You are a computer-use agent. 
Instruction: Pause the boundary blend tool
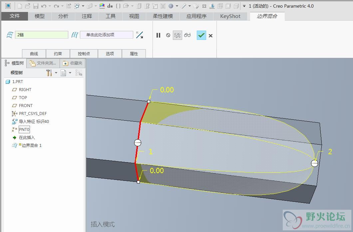pos(158,35)
